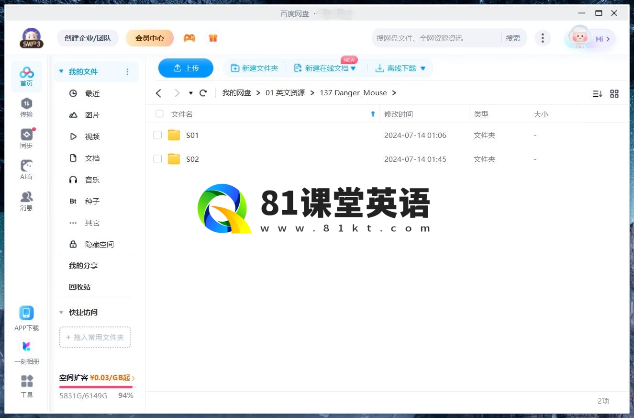Open the user avatar SVIP3 profile

coord(32,38)
